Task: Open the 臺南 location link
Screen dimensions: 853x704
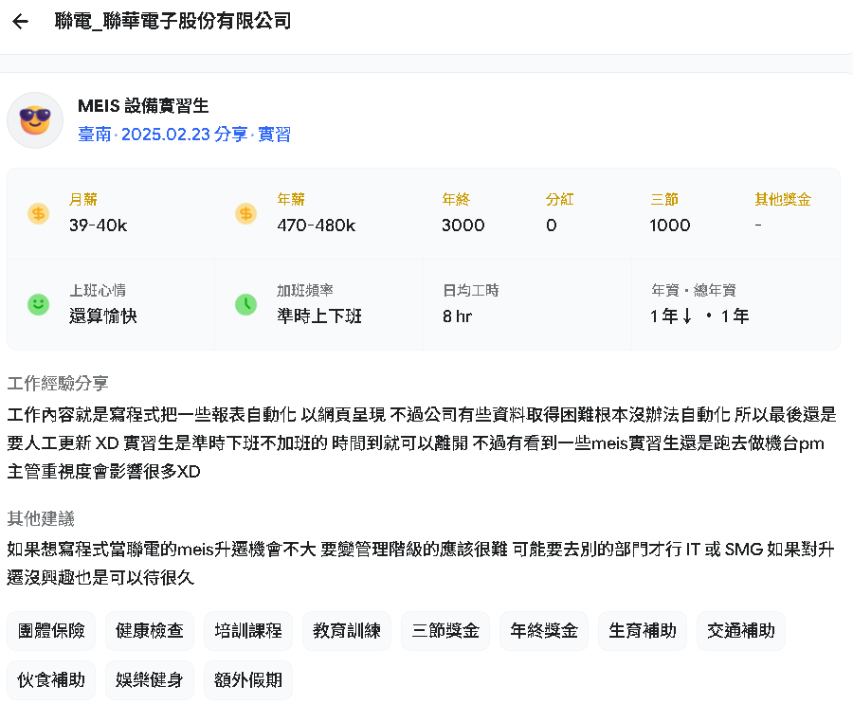Action: (x=94, y=135)
